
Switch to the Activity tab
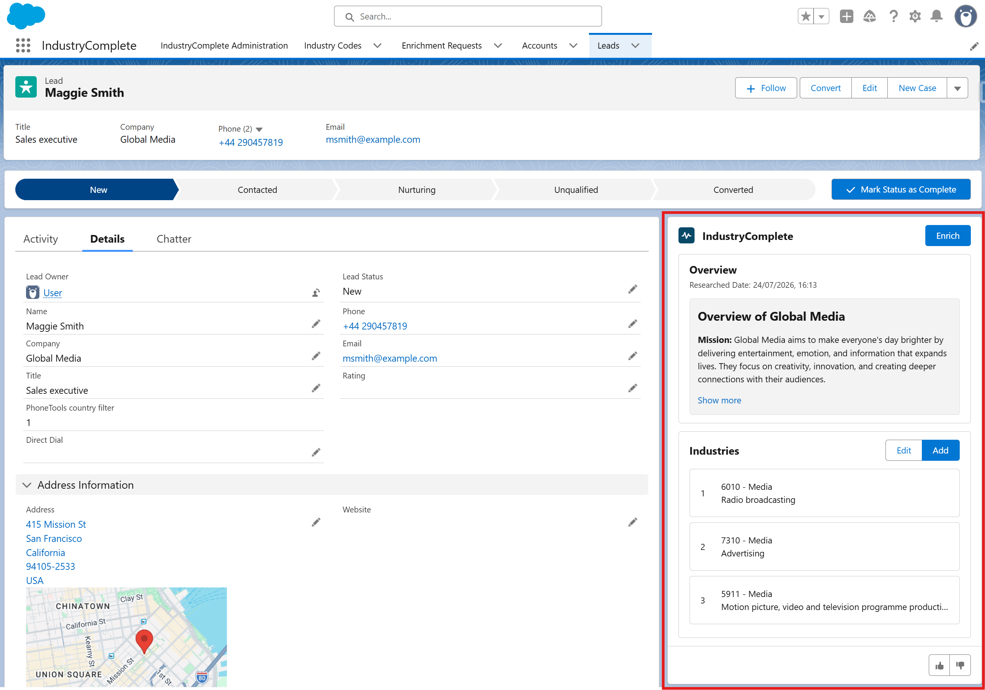pos(41,239)
